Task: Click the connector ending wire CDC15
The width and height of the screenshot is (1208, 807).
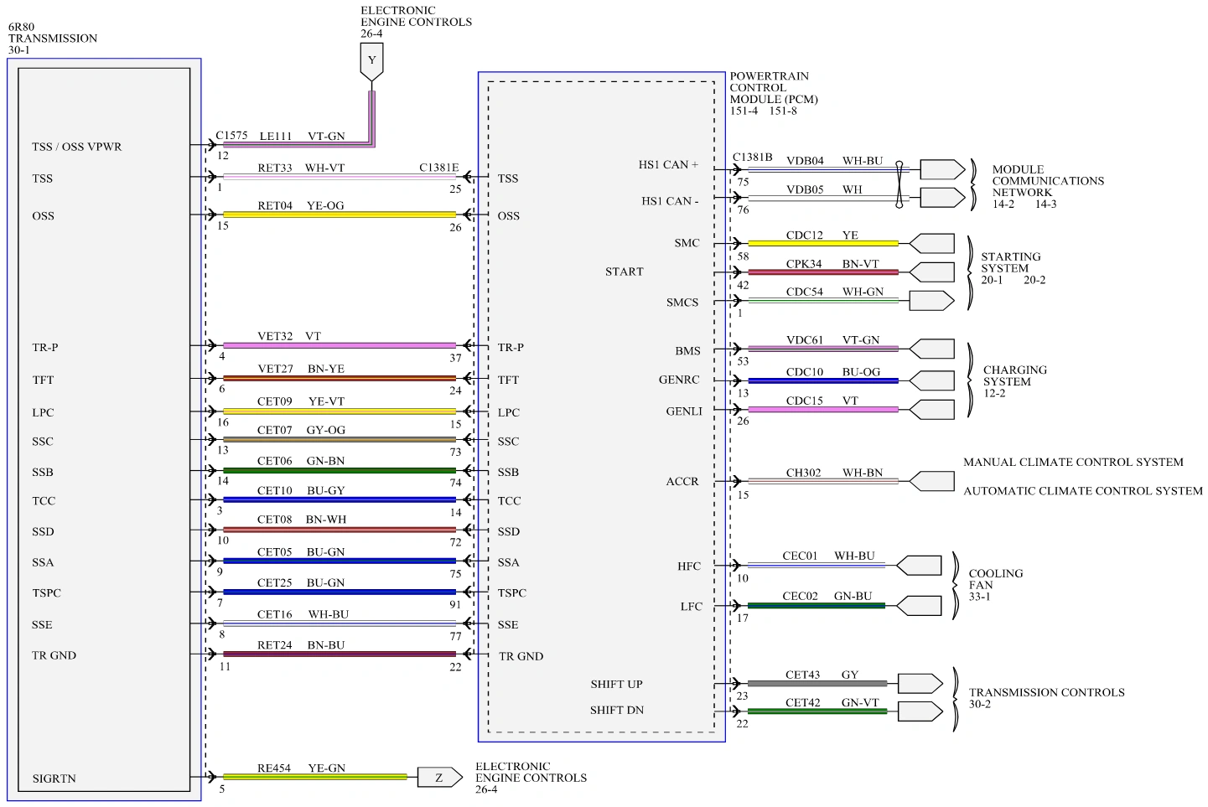Action: coord(932,410)
